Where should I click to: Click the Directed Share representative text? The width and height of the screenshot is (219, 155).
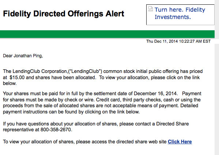96,127
